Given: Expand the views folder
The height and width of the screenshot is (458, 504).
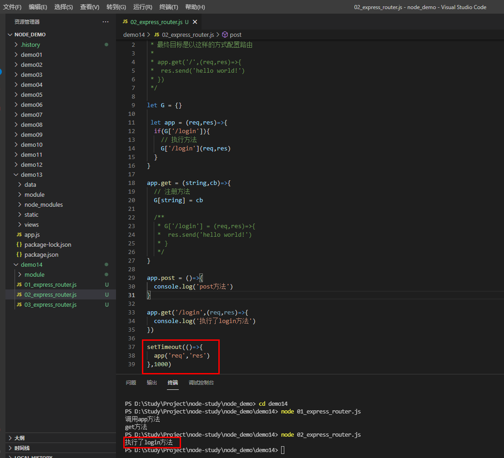Looking at the screenshot, I should (x=61, y=224).
